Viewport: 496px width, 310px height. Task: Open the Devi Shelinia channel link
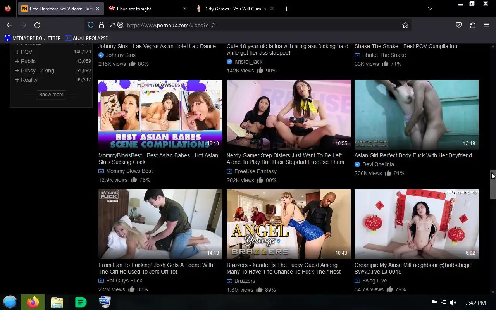(378, 164)
